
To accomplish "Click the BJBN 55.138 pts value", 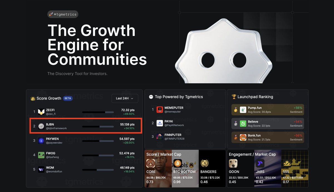I will tap(127, 125).
